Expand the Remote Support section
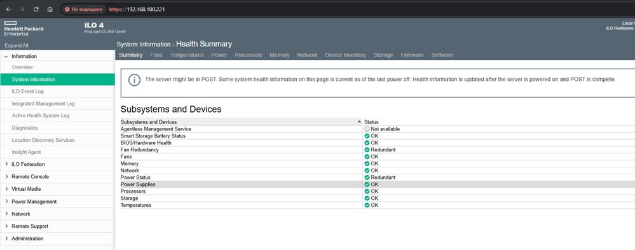The height and width of the screenshot is (250, 635). [6, 226]
